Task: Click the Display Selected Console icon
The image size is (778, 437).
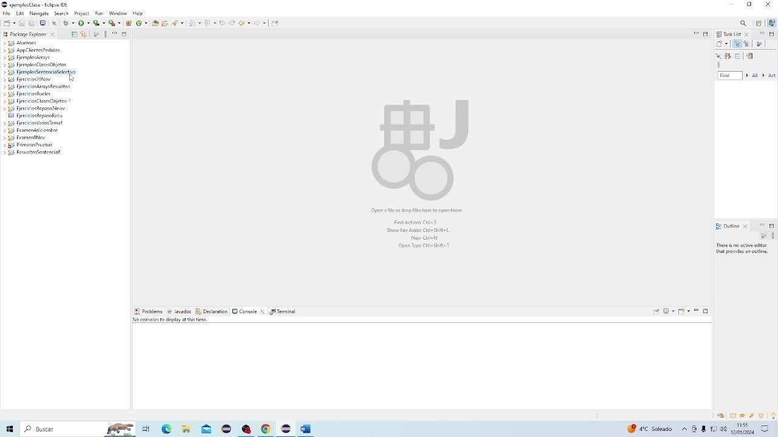Action: (x=666, y=311)
